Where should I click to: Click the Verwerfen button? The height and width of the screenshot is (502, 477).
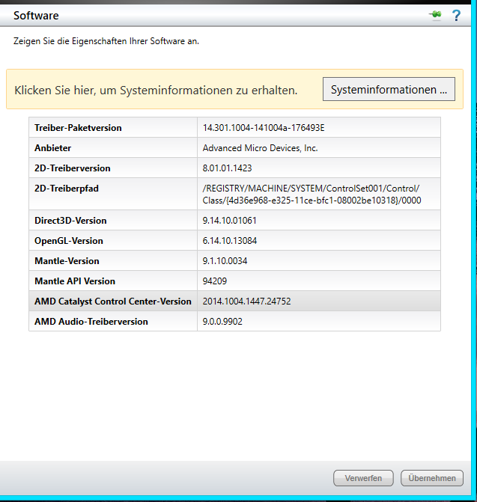pyautogui.click(x=363, y=478)
